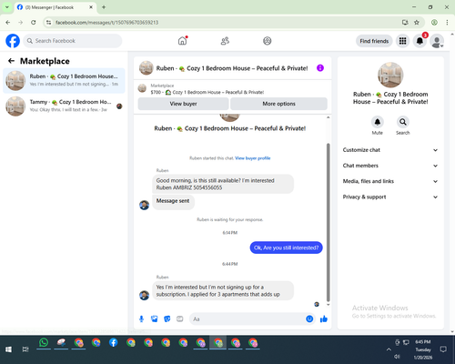The image size is (455, 364).
Task: Click the browser reload button
Action: [34, 23]
